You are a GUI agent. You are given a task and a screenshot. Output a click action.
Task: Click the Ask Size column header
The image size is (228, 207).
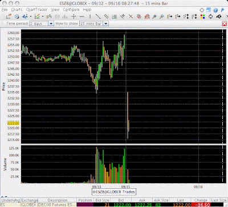(x=161, y=200)
